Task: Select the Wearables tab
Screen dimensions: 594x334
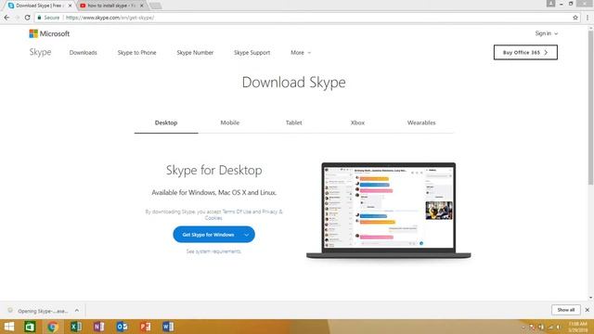Action: click(x=421, y=122)
